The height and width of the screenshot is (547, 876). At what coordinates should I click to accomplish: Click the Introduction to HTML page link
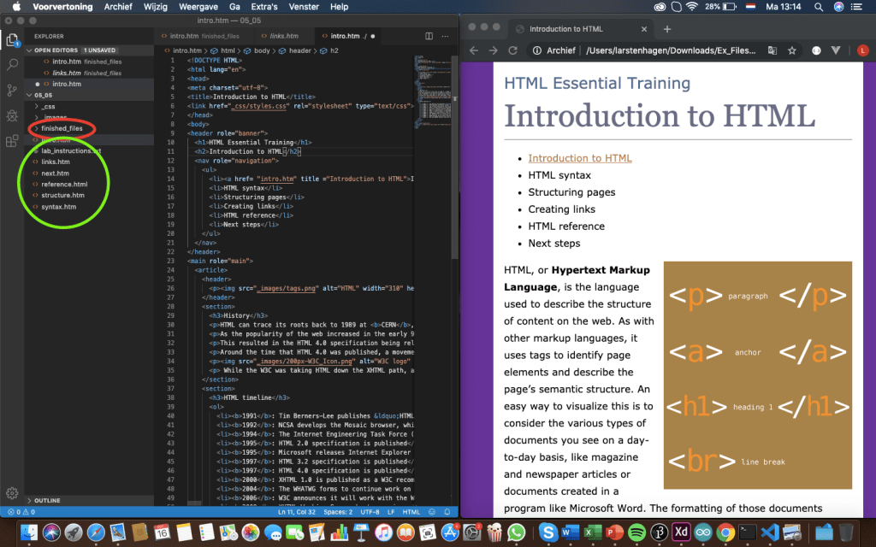click(x=579, y=158)
